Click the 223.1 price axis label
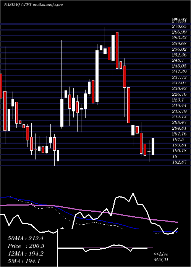 point(178,100)
